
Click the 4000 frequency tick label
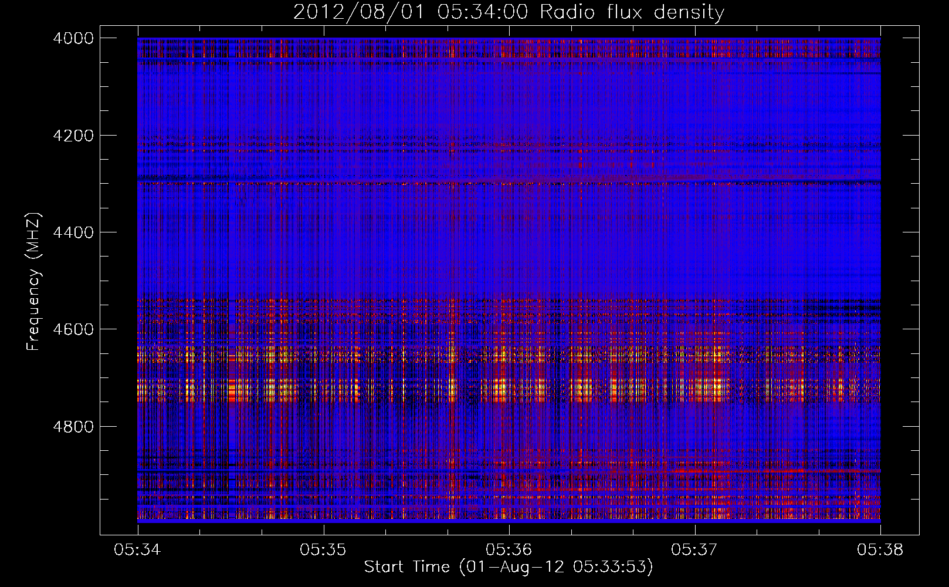73,38
